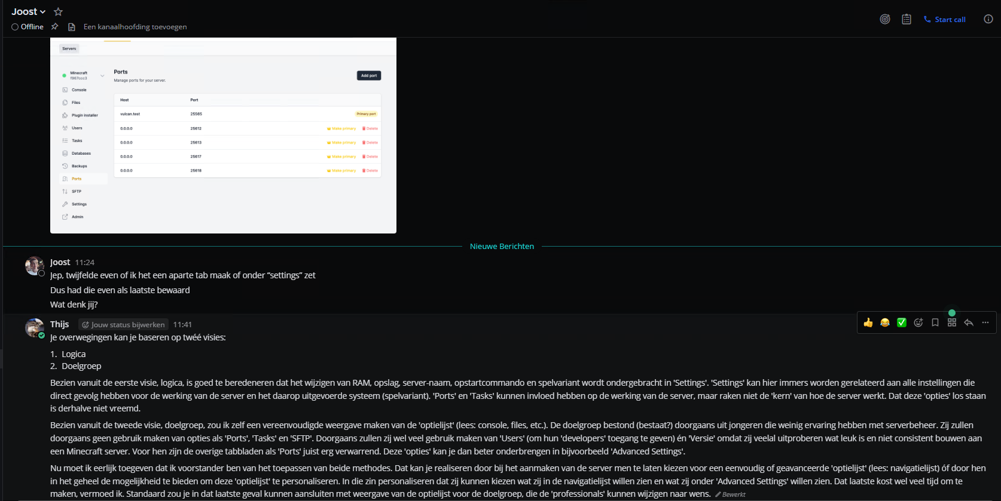
Task: Open the Joost channel dropdown menu
Action: (x=28, y=11)
